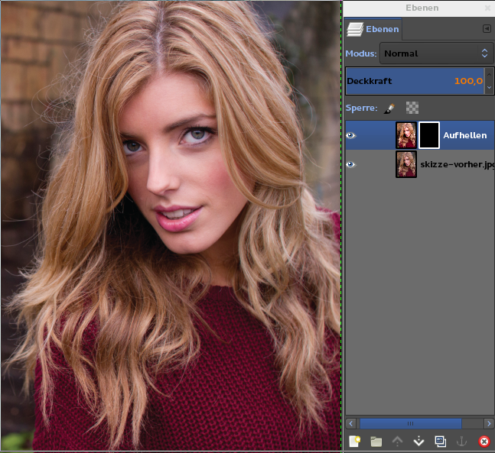The height and width of the screenshot is (453, 495).
Task: Click the Deckkraft opacity slider
Action: click(413, 80)
